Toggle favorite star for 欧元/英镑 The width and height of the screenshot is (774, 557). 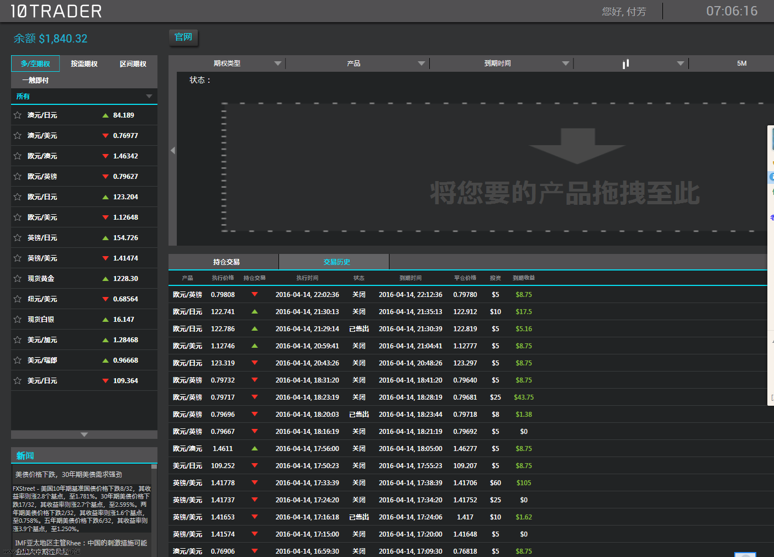click(x=18, y=177)
